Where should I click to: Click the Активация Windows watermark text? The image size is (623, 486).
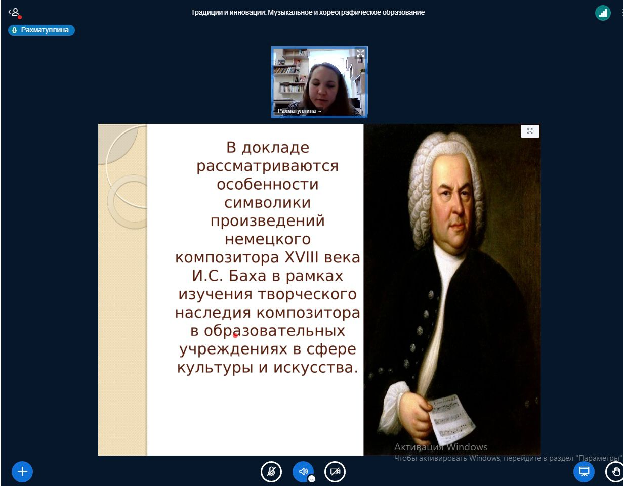pos(440,447)
